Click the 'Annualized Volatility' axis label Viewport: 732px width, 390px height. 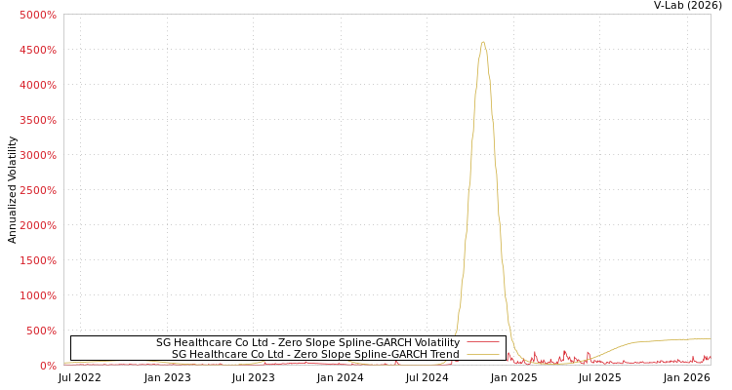pos(12,190)
